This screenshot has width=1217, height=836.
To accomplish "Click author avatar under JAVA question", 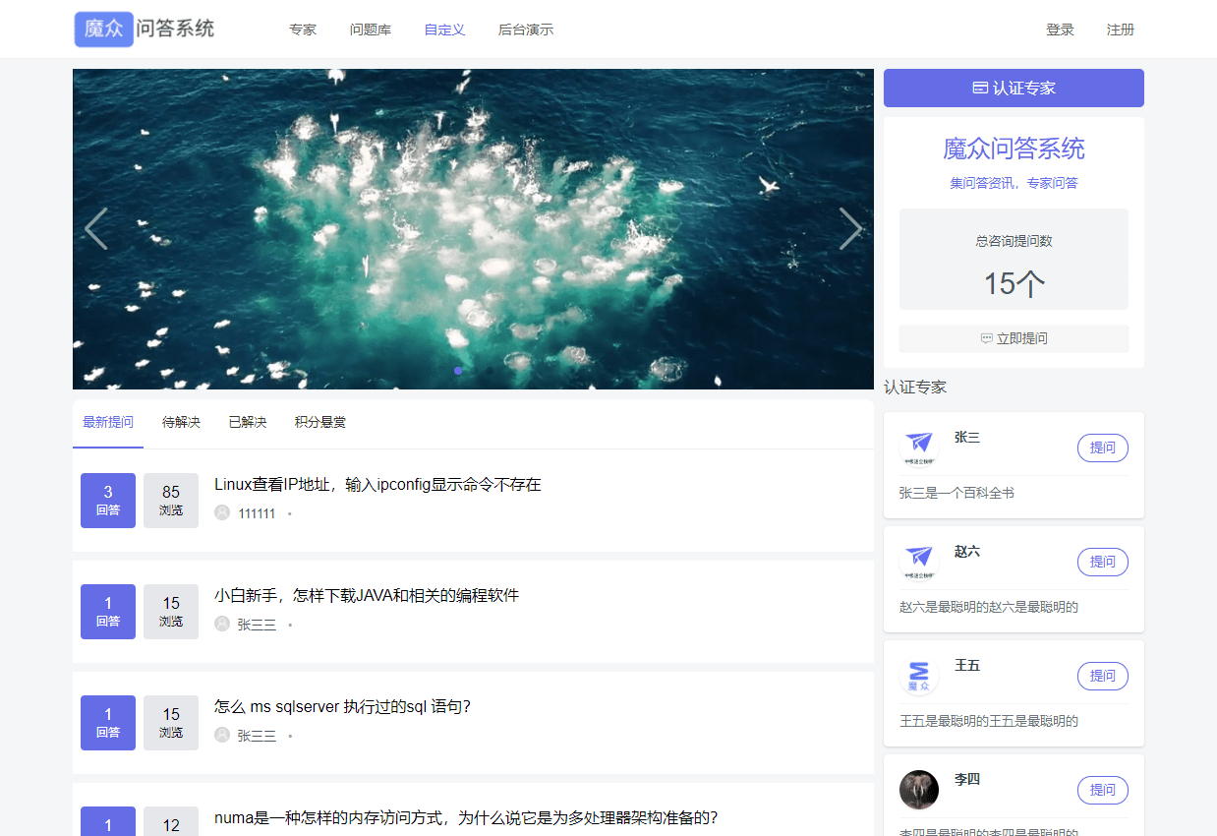I will coord(222,624).
